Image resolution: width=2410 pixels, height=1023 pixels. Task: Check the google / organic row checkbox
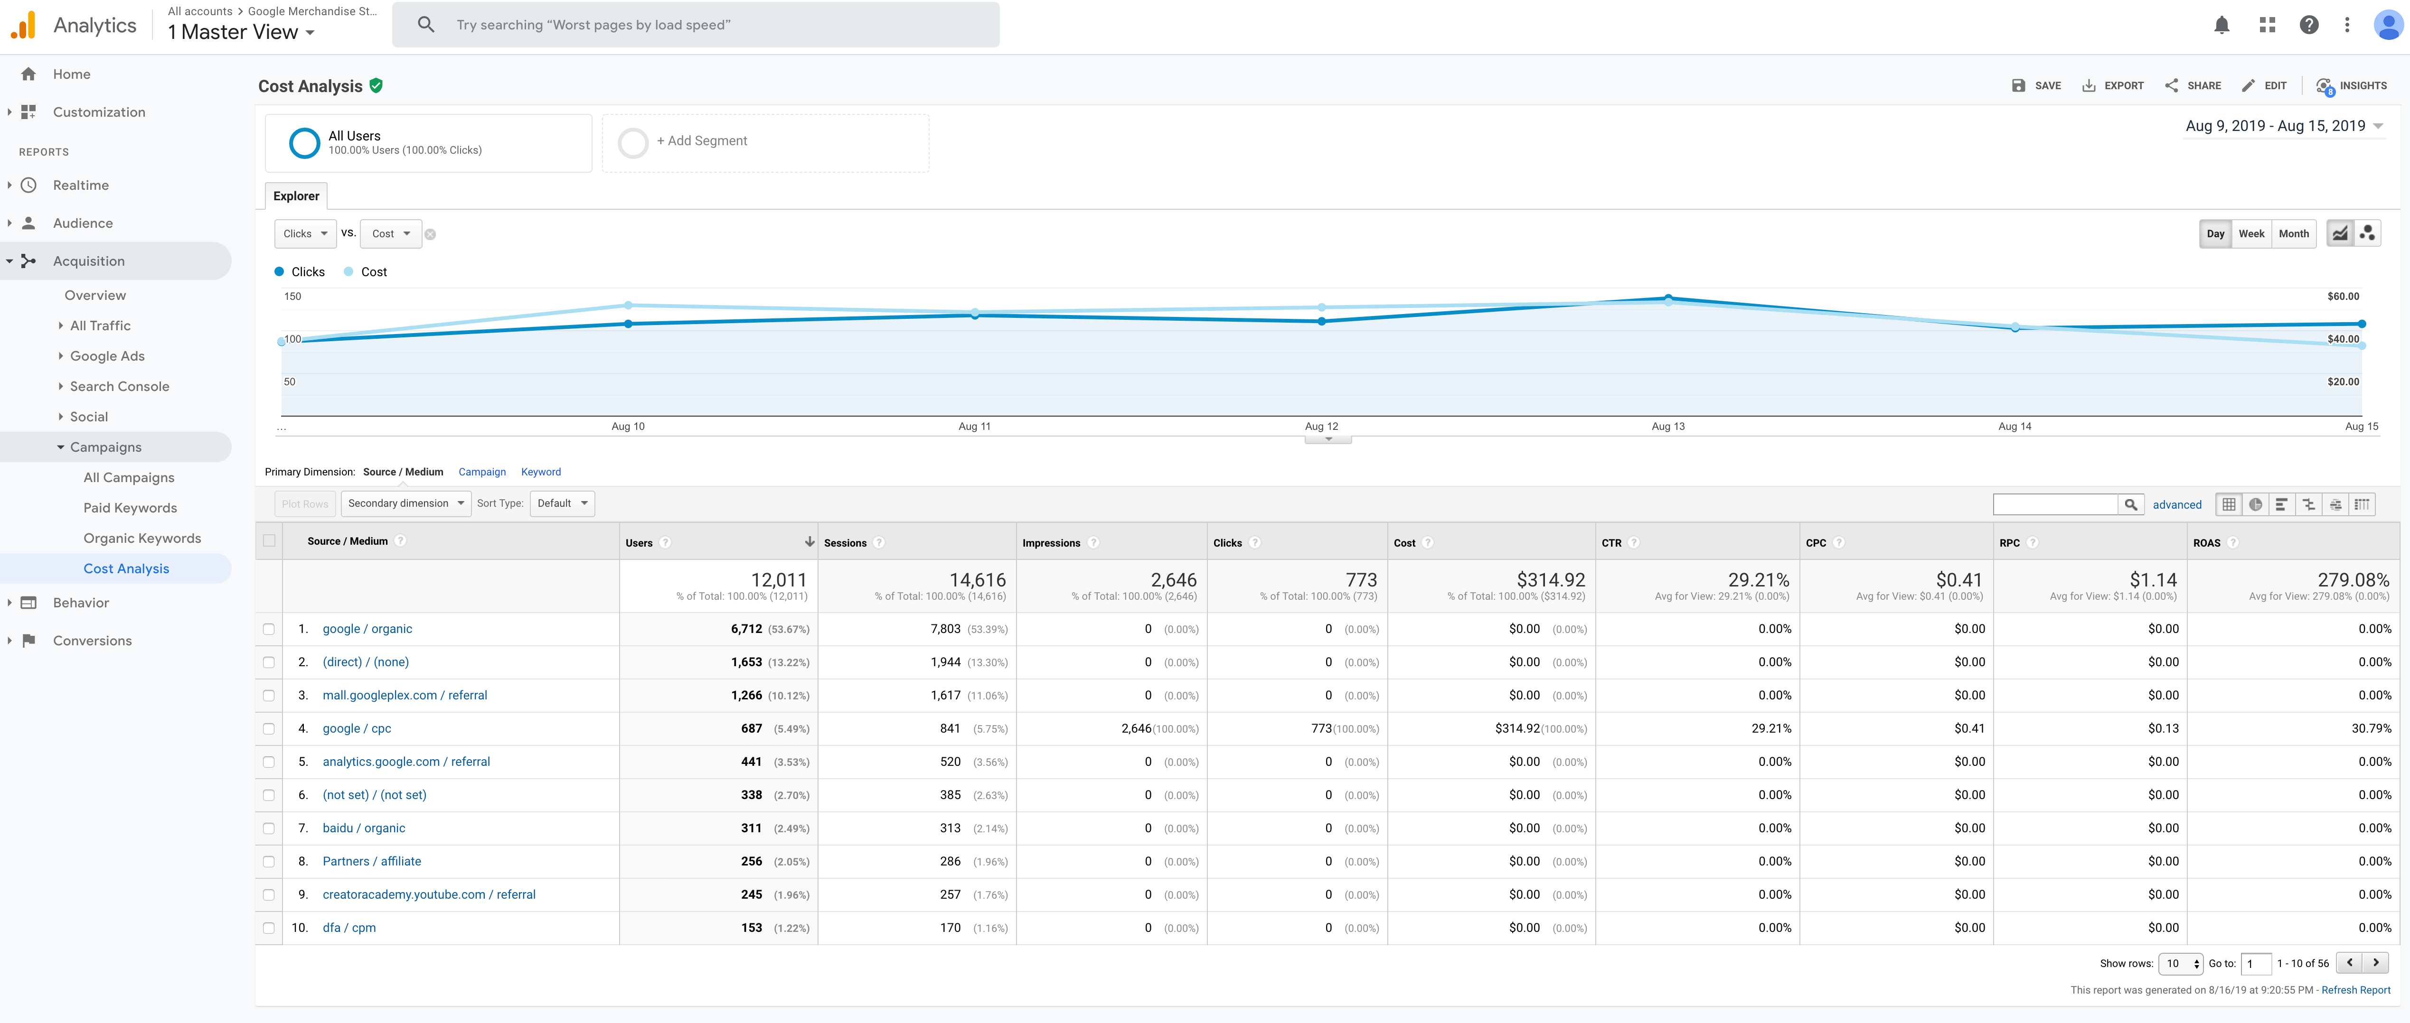(270, 629)
